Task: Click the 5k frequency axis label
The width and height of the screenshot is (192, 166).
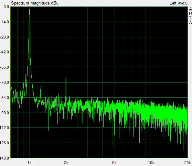Action: [x=114, y=163]
